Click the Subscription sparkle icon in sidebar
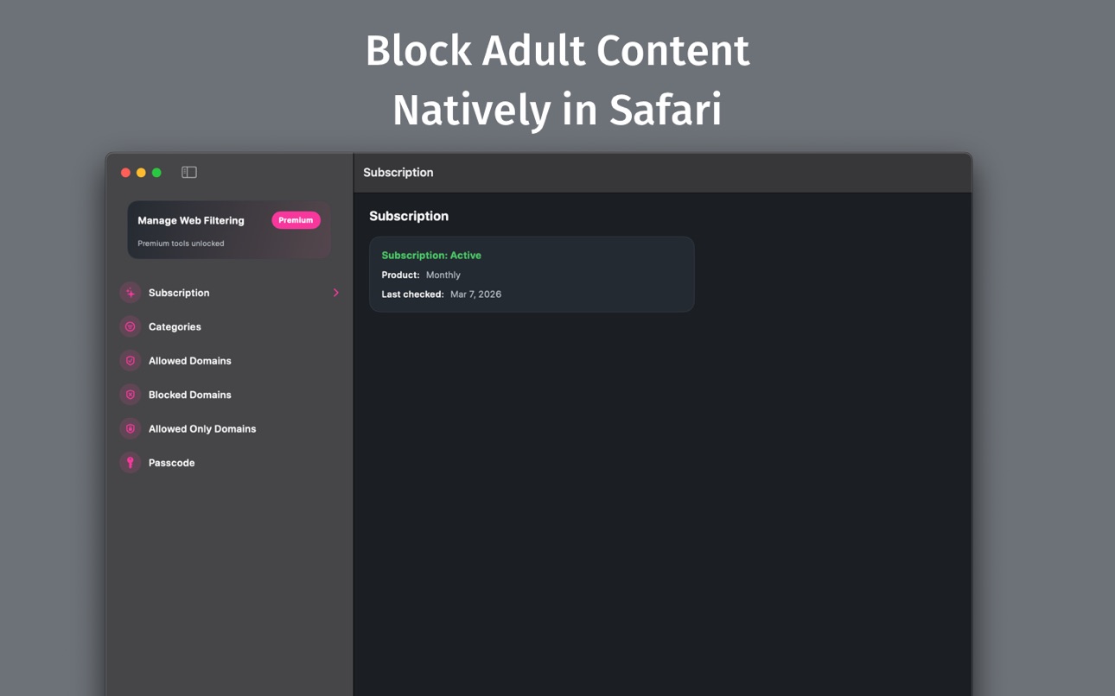 130,293
